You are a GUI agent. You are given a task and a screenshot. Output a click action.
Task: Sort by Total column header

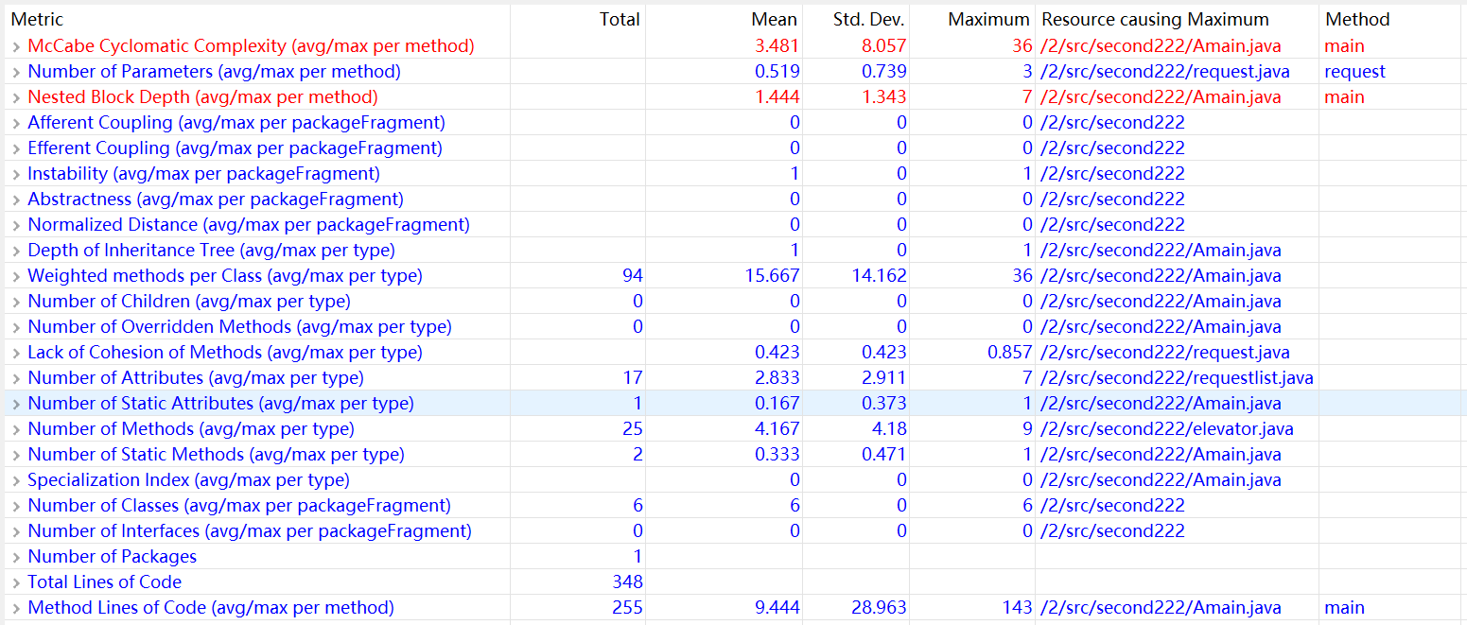620,19
